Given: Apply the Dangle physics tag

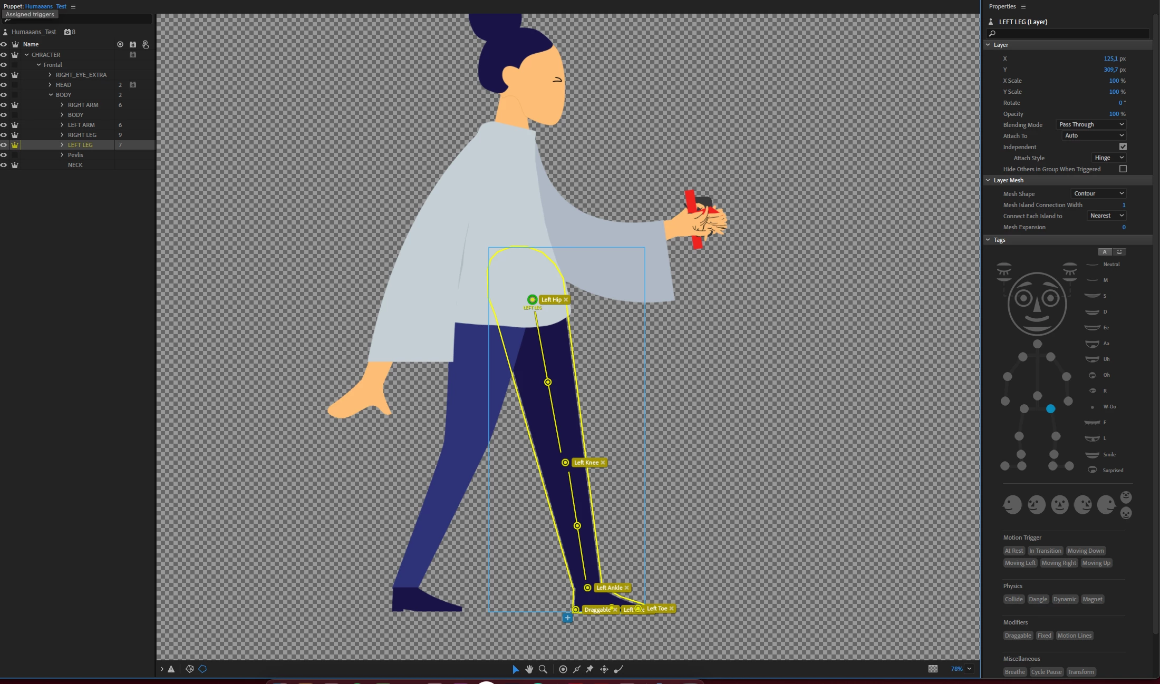Looking at the screenshot, I should [x=1038, y=599].
